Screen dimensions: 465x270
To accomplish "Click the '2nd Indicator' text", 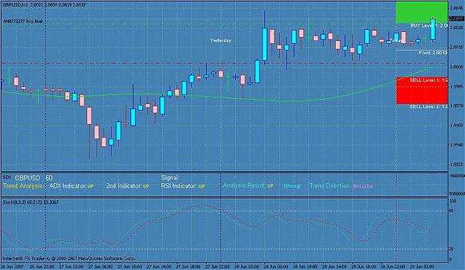I will (124, 186).
